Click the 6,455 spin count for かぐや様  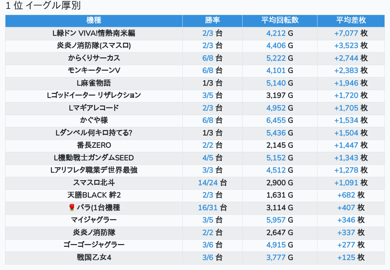(276, 120)
